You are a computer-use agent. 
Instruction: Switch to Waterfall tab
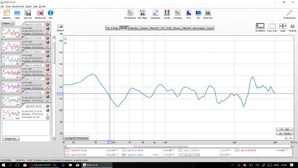[x=186, y=28]
